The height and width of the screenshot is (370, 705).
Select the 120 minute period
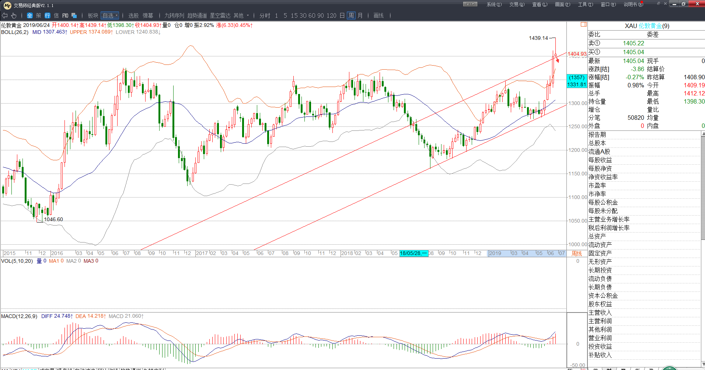tap(332, 15)
